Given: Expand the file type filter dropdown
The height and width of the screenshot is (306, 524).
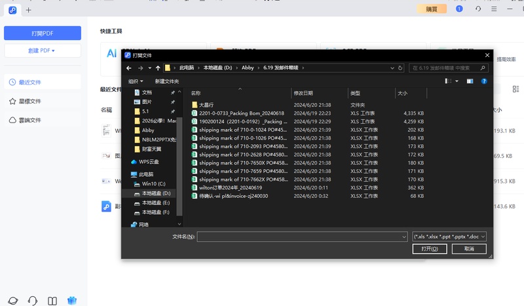Looking at the screenshot, I should 449,236.
